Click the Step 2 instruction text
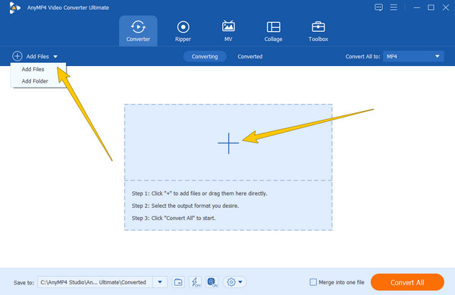Image resolution: width=455 pixels, height=295 pixels. (185, 206)
